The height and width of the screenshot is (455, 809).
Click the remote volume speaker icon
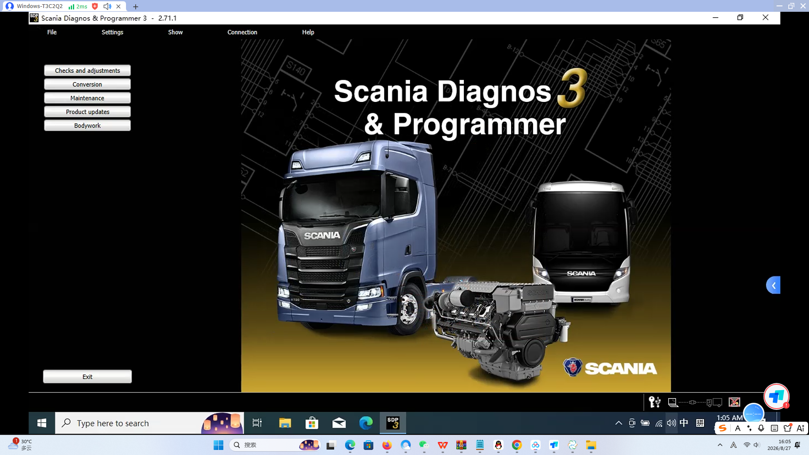671,423
